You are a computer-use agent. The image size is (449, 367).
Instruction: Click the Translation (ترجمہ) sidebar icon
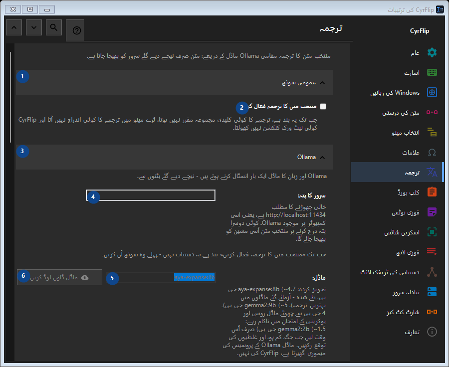[x=432, y=172]
